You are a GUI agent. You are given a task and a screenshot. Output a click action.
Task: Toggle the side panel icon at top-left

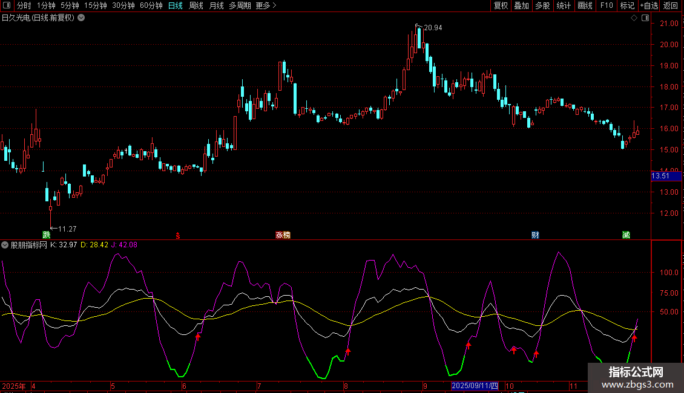(x=7, y=5)
